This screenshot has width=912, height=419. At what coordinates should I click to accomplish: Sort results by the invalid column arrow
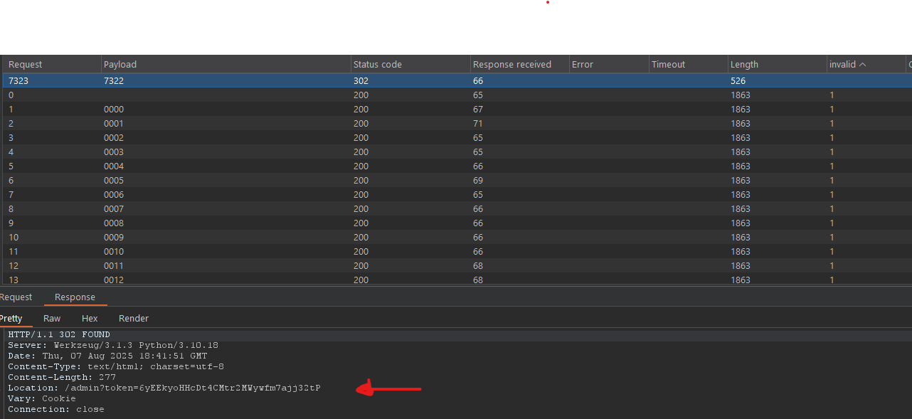pos(862,65)
